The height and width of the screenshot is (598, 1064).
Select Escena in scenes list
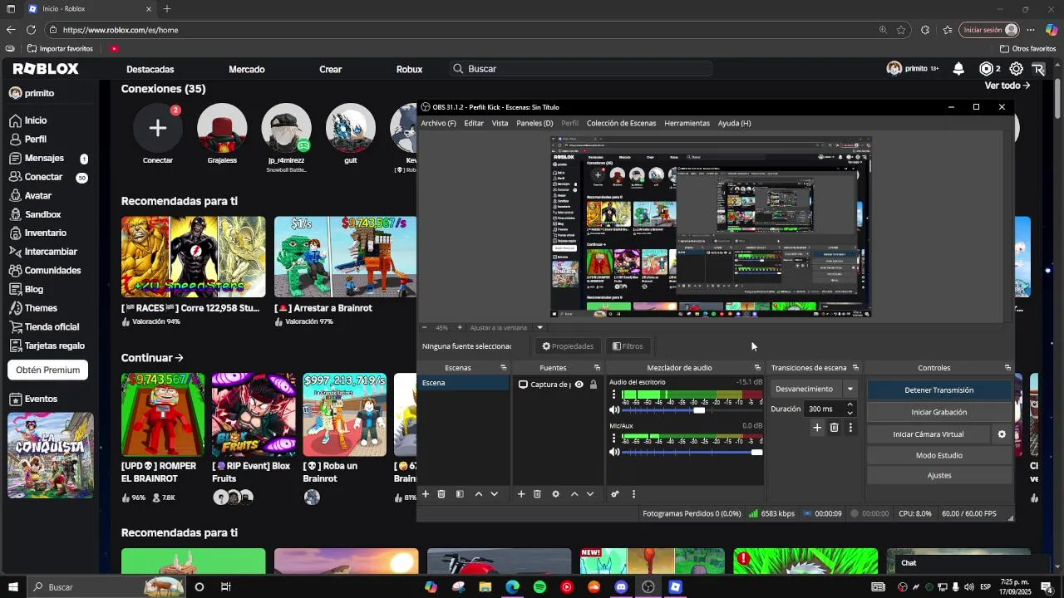click(x=465, y=383)
